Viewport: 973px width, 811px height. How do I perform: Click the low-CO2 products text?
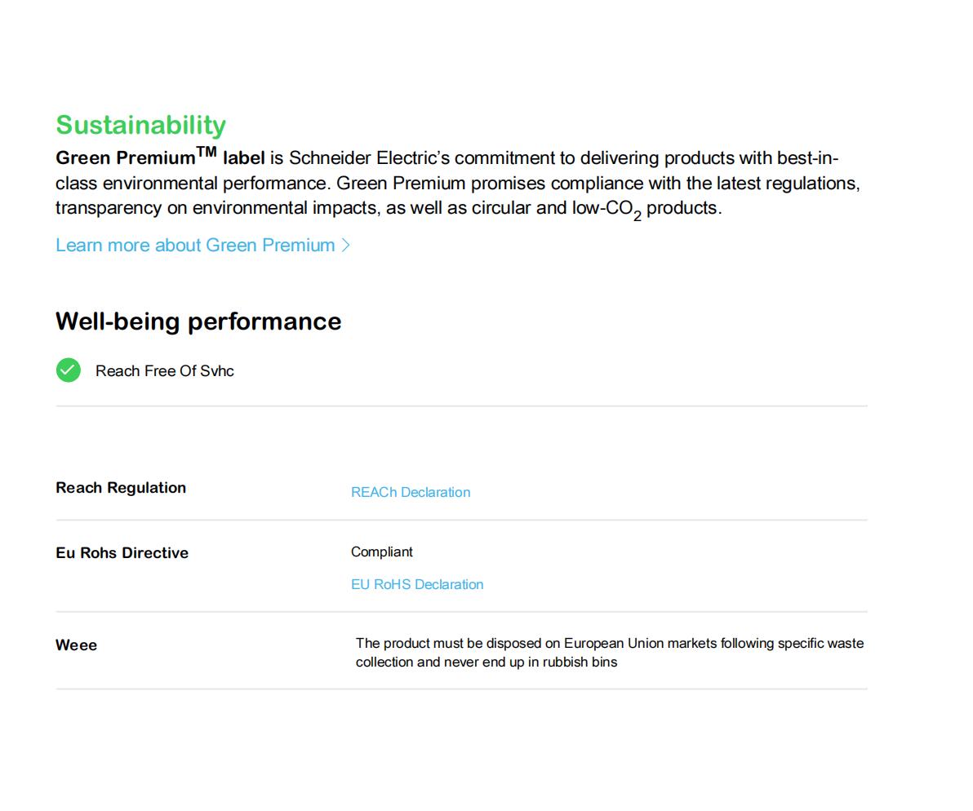click(646, 209)
